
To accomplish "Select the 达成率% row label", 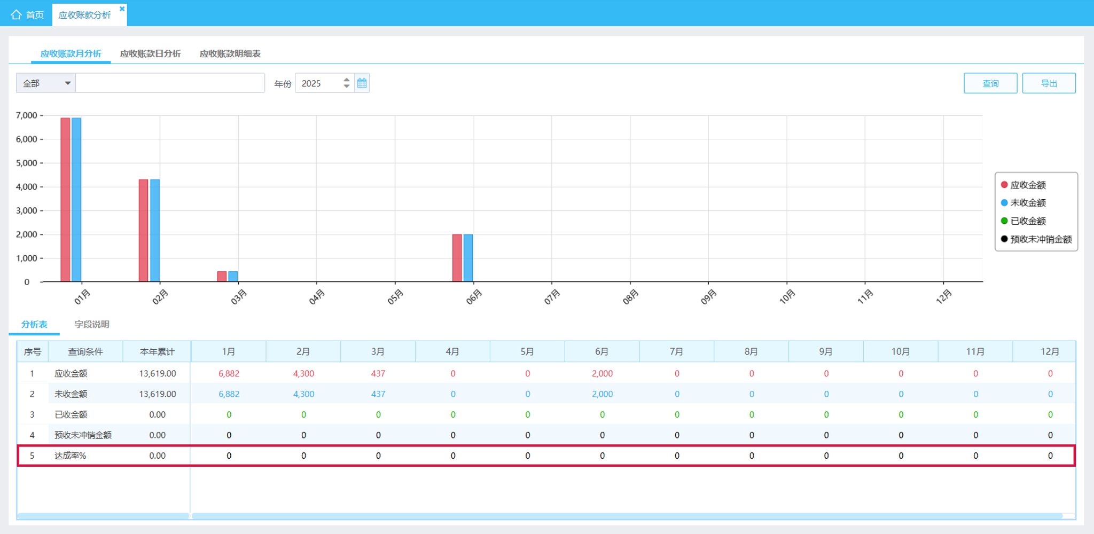I will (70, 456).
